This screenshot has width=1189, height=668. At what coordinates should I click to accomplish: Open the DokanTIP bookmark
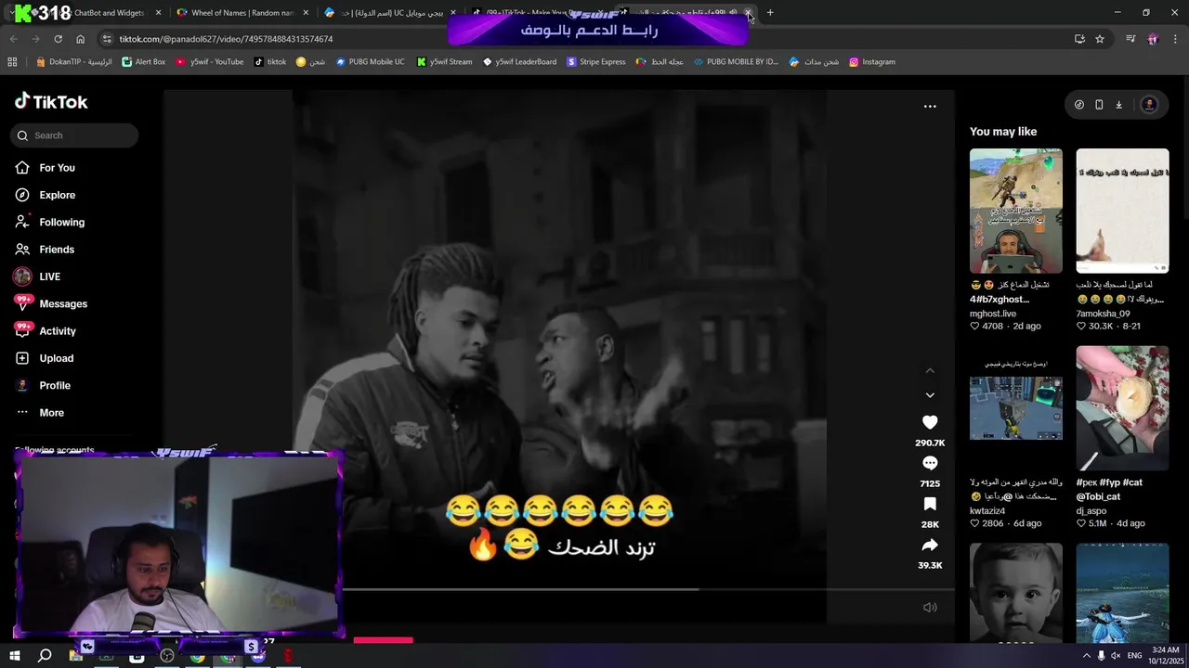pos(73,62)
